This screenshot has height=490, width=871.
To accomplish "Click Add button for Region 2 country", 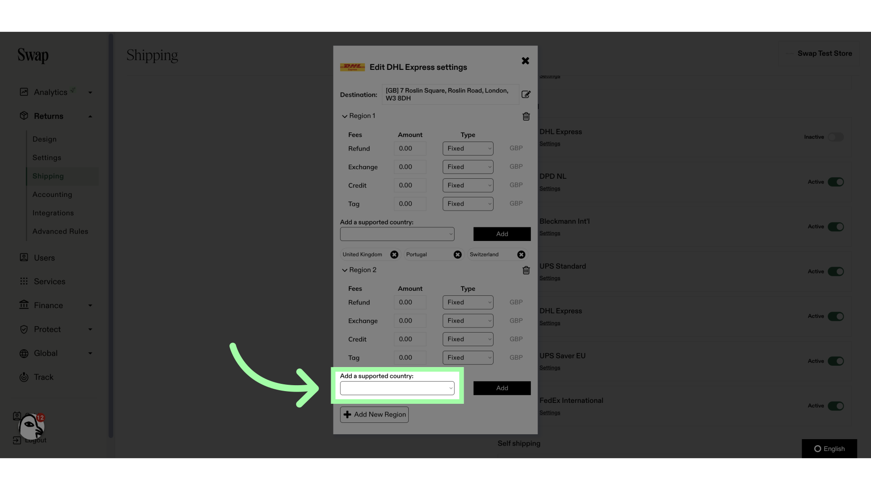I will coord(502,388).
